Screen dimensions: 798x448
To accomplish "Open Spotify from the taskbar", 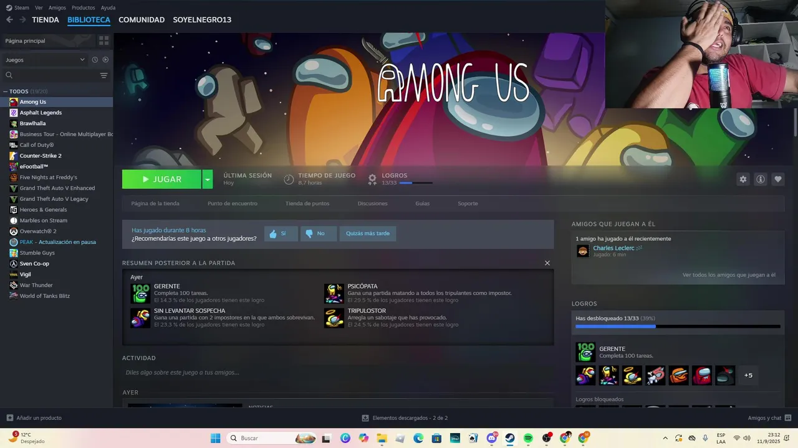I will tap(528, 438).
